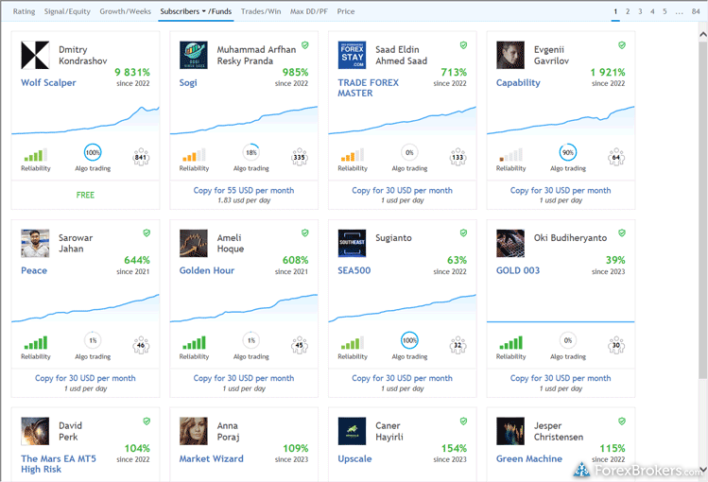Image resolution: width=708 pixels, height=482 pixels.
Task: Select the Max DD/PF sorting tab
Action: point(309,11)
